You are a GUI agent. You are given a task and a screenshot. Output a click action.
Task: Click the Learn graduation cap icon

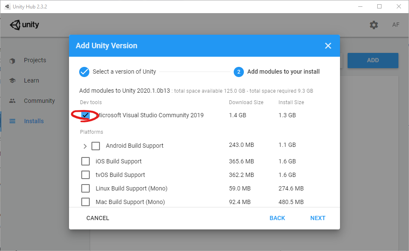[12, 80]
